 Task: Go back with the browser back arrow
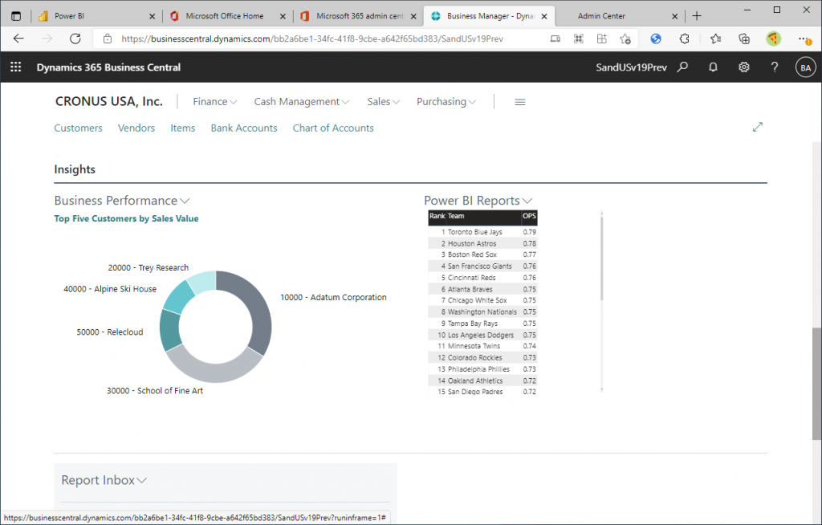point(19,39)
